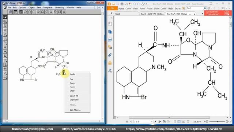Open the Signatures panel in Foxit sidebar
Screen dimensions: 234x132
110,70
